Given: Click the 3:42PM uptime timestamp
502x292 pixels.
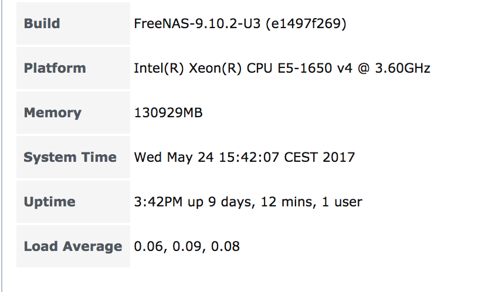Looking at the screenshot, I should pos(158,202).
